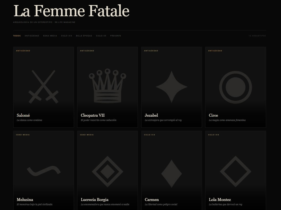Click 'La danza como condena' subtitle
The image size is (281, 210).
[x=29, y=120]
